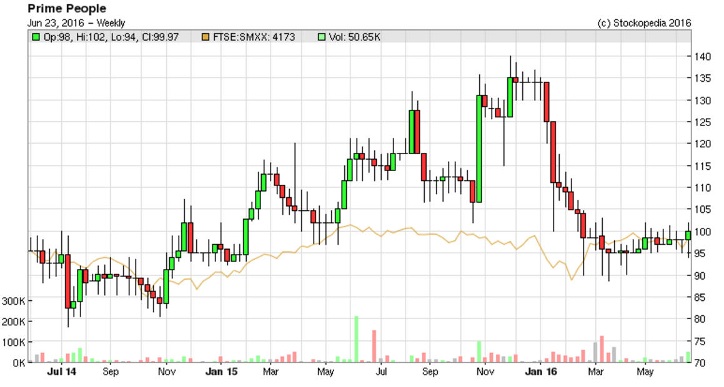Click the 'Jan 15' x-axis label
724x387 pixels.
point(221,372)
